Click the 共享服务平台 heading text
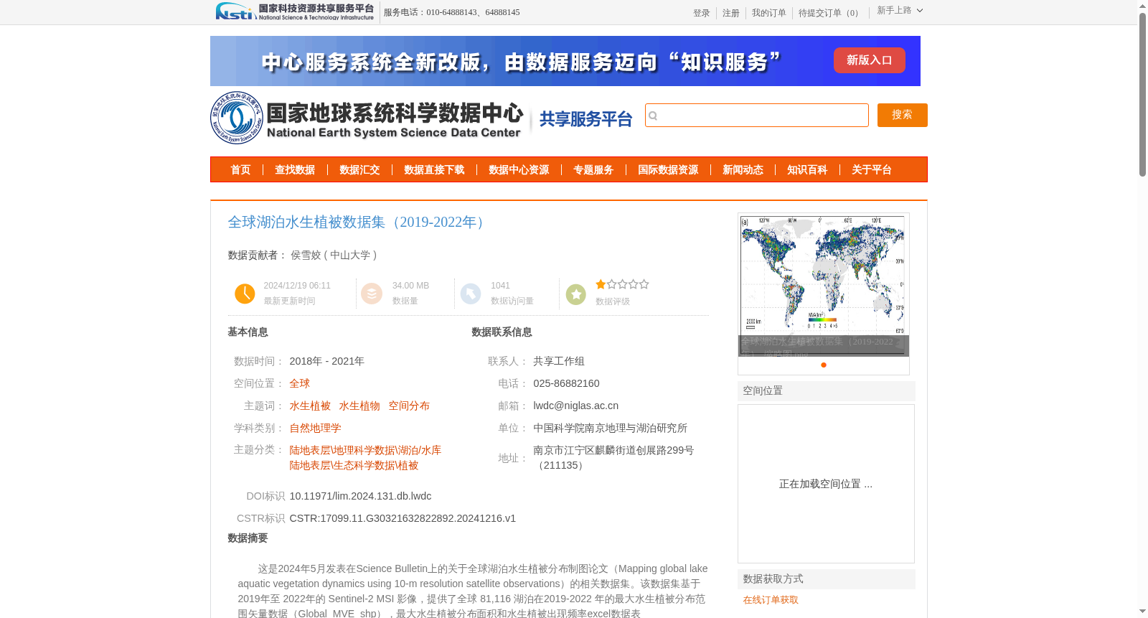Image resolution: width=1148 pixels, height=618 pixels. (585, 119)
